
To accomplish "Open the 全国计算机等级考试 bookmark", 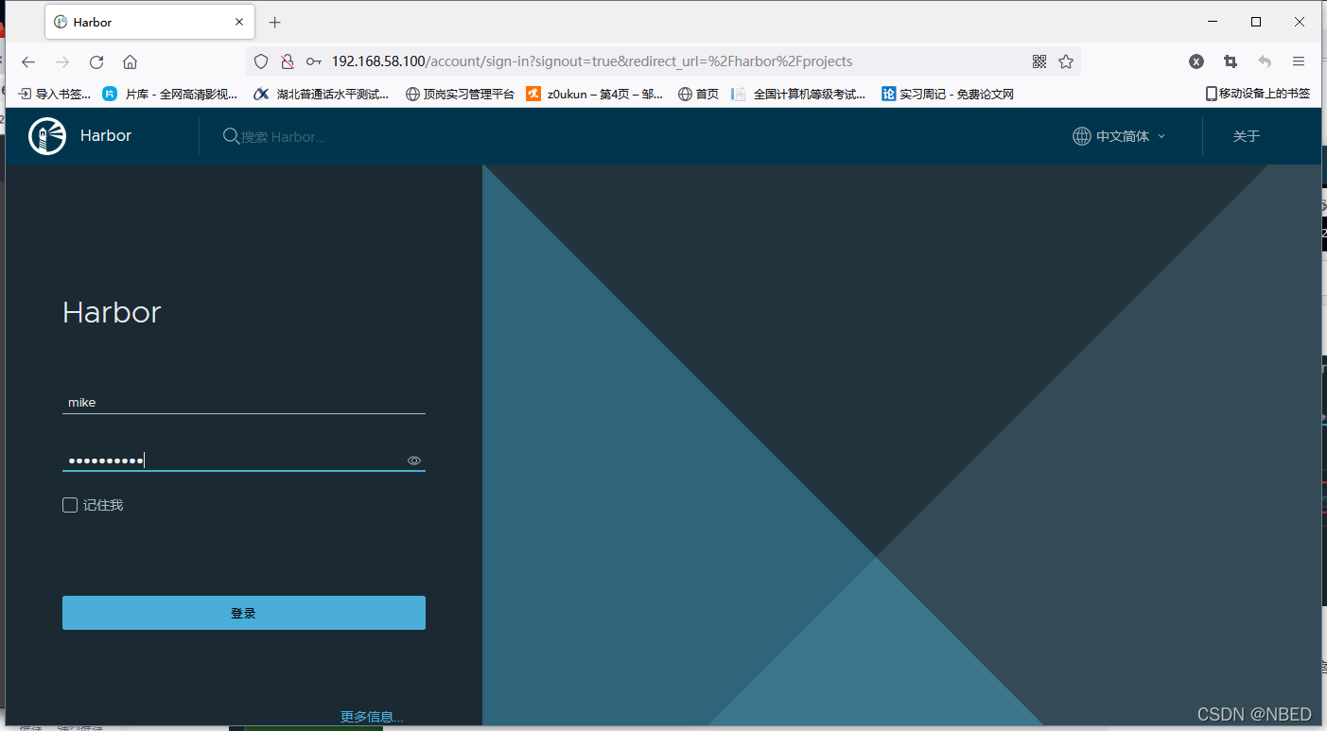I will pos(799,94).
